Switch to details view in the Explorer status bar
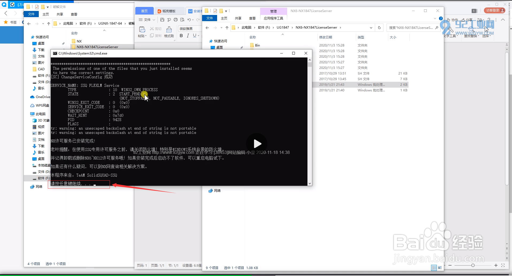Viewport: 512px width, 276px height. click(x=434, y=268)
